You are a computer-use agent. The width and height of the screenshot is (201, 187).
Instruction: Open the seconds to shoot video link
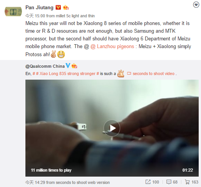click(151, 73)
